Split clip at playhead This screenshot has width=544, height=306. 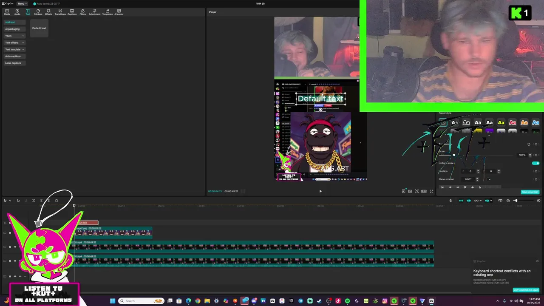click(33, 201)
